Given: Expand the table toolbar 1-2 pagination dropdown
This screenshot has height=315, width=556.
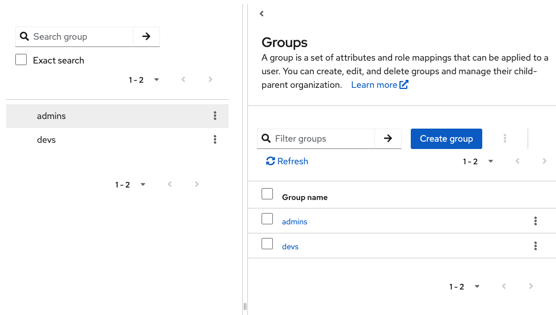Looking at the screenshot, I should [x=478, y=161].
